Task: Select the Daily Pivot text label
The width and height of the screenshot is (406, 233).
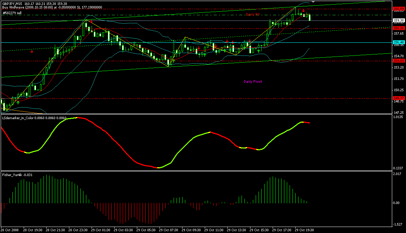Action: pos(253,81)
